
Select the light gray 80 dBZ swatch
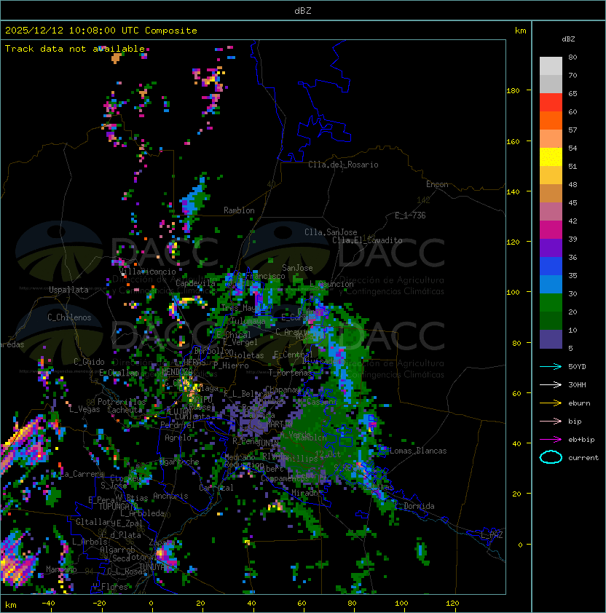click(x=551, y=66)
